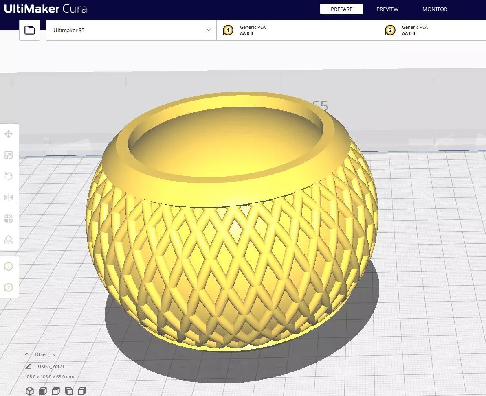This screenshot has height=396, width=486.
Task: Collapse the Object list panel
Action: point(27,354)
